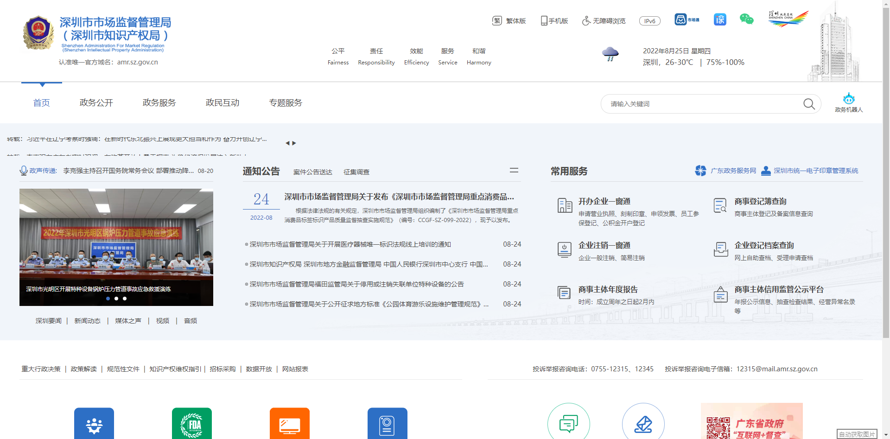The image size is (890, 439).
Task: Click the national emblem logo
Action: point(38,33)
